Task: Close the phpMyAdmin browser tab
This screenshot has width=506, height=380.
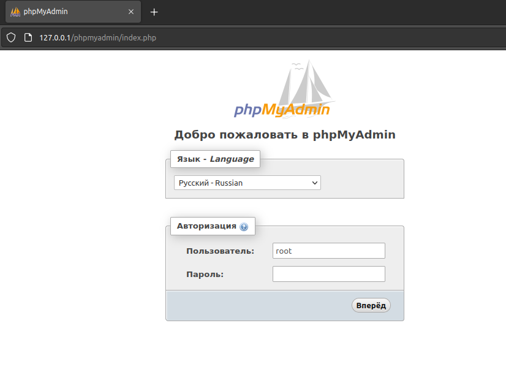Action: tap(131, 12)
